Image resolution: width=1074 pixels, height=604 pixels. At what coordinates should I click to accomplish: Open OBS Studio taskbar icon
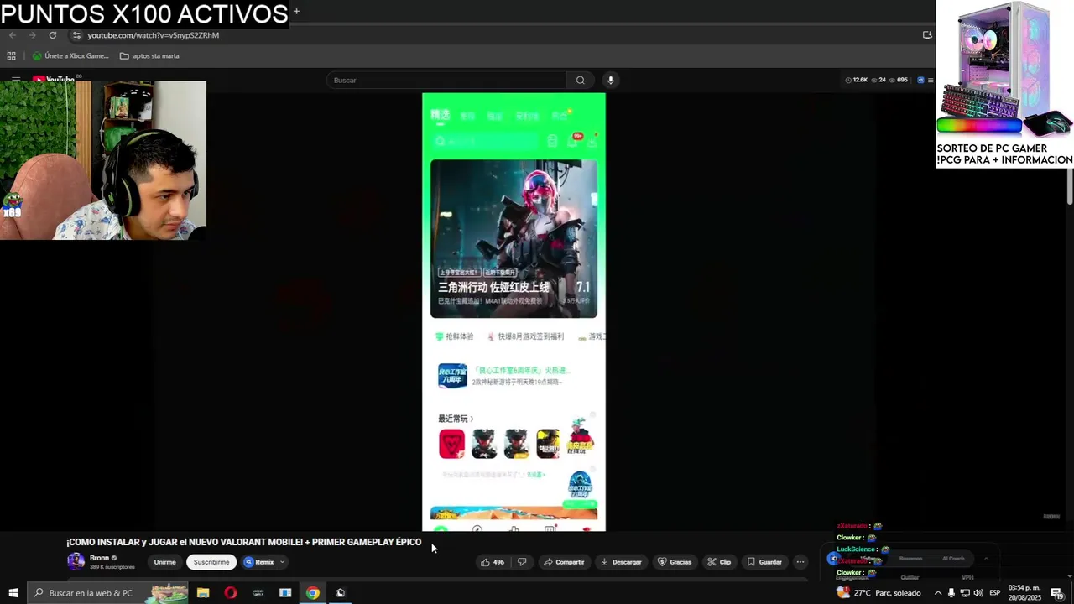[340, 593]
